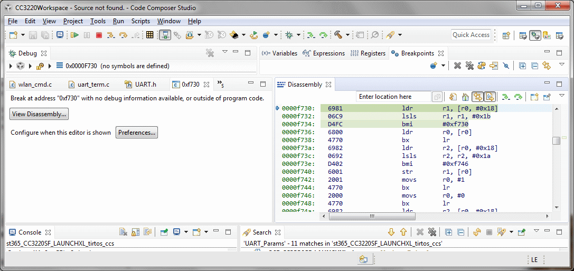Show hidden editor tabs list (»5)
Screen dimensions: 574x271
click(220, 84)
